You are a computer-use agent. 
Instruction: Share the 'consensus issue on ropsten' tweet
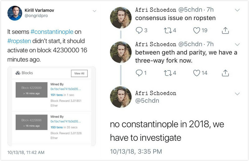click(225, 30)
